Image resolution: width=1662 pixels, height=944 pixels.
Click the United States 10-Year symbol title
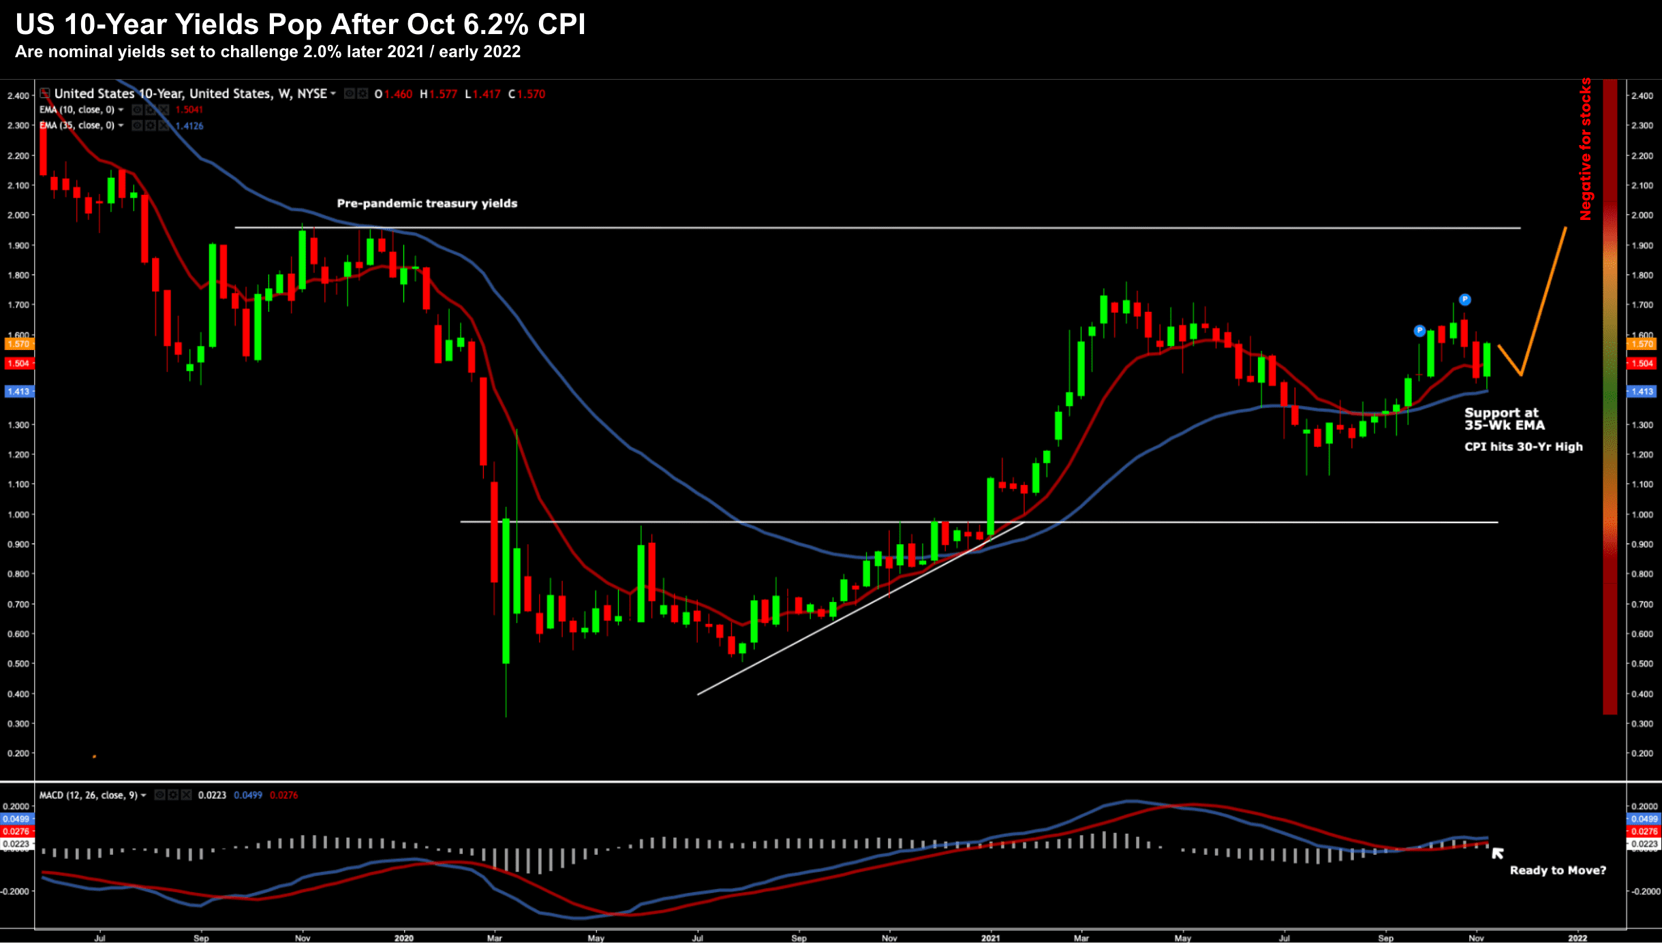(x=191, y=93)
